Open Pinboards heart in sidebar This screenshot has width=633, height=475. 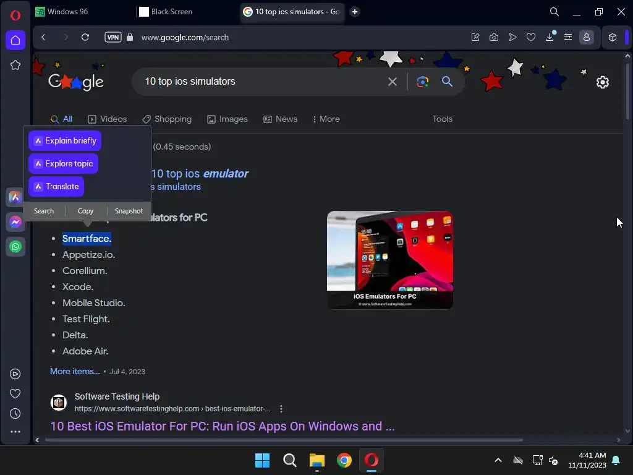click(15, 393)
